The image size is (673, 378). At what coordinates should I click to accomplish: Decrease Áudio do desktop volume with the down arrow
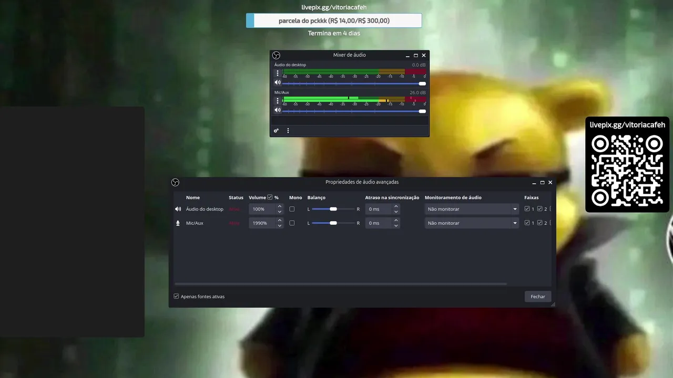(280, 212)
